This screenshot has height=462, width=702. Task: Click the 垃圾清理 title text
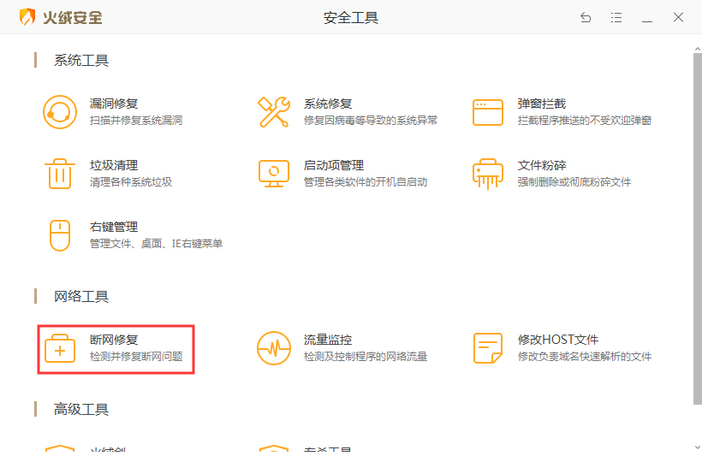(114, 165)
